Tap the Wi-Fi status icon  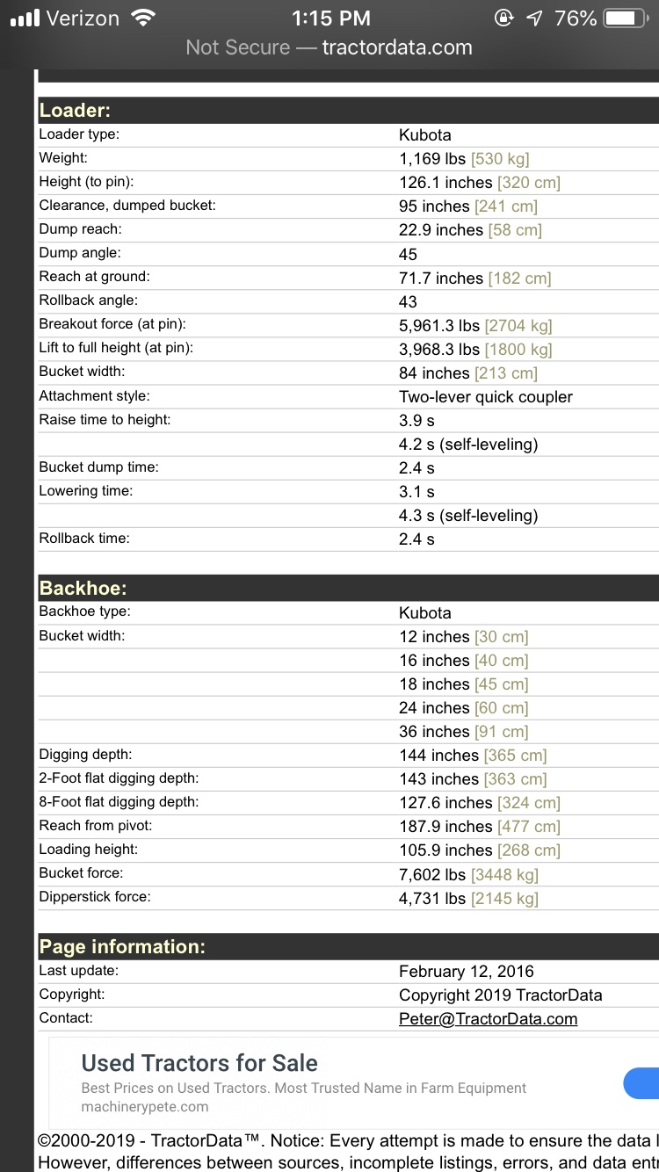click(142, 18)
